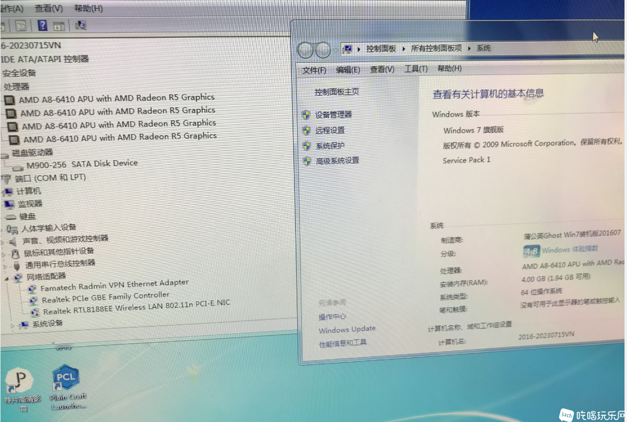Click the Back button in the System window

click(x=306, y=50)
